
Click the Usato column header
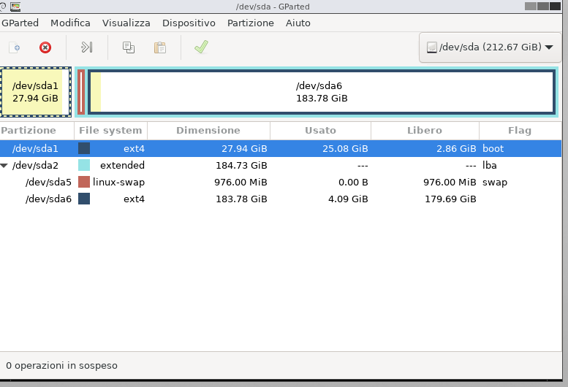320,131
